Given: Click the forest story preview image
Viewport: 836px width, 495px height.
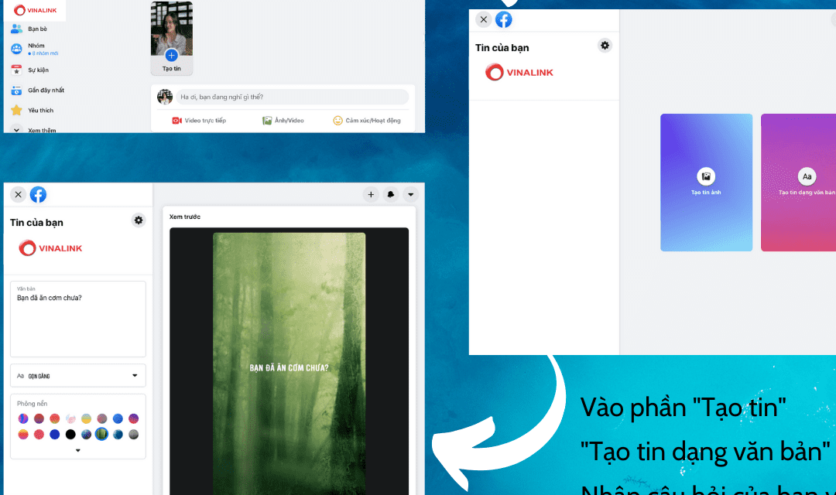Looking at the screenshot, I should coord(290,364).
